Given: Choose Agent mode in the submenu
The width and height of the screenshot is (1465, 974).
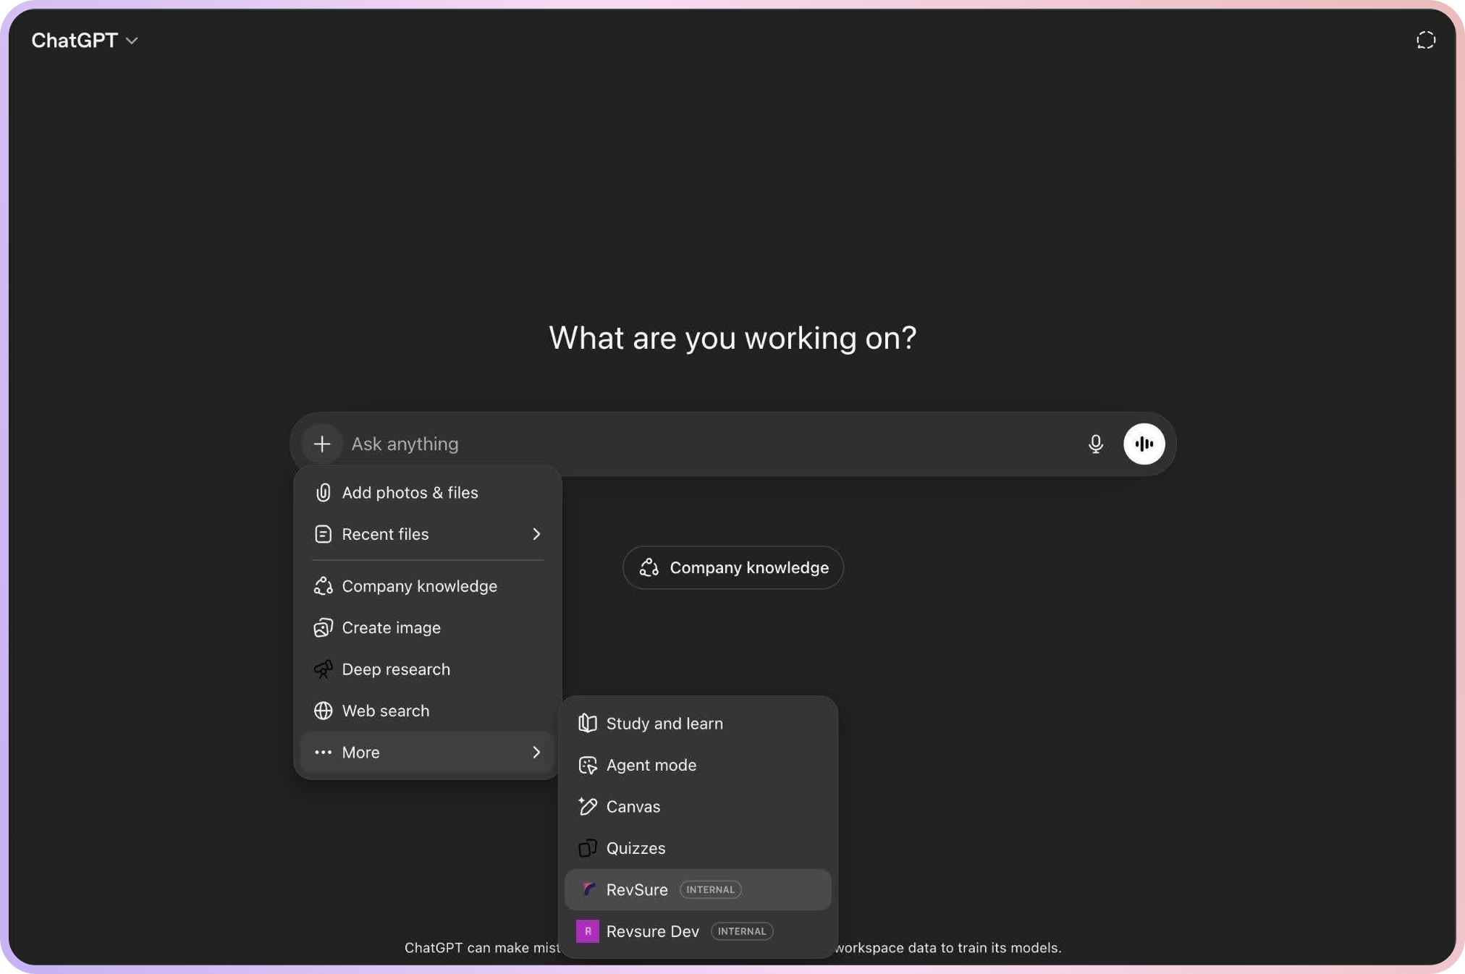Looking at the screenshot, I should (x=651, y=765).
